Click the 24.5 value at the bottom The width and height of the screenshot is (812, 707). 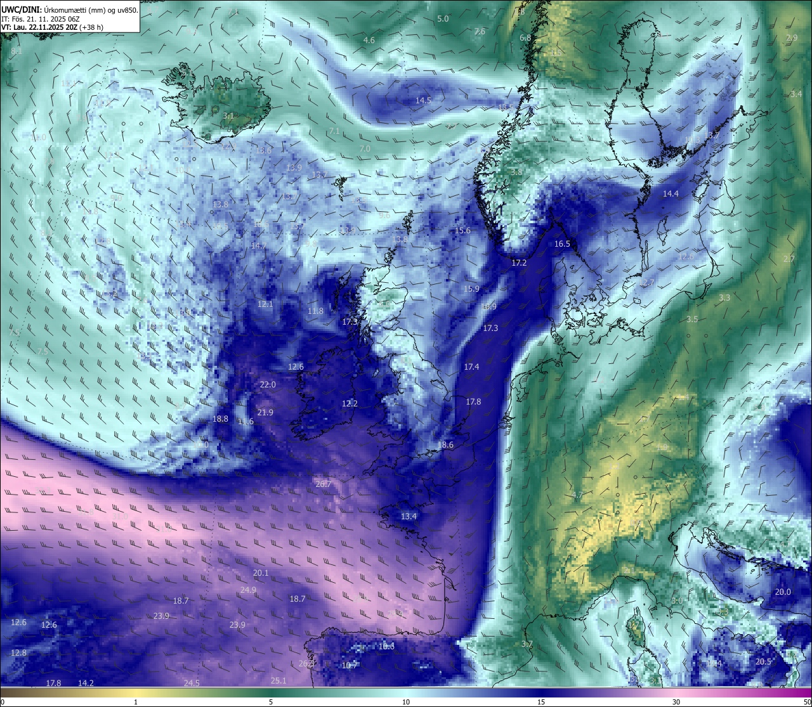click(192, 683)
